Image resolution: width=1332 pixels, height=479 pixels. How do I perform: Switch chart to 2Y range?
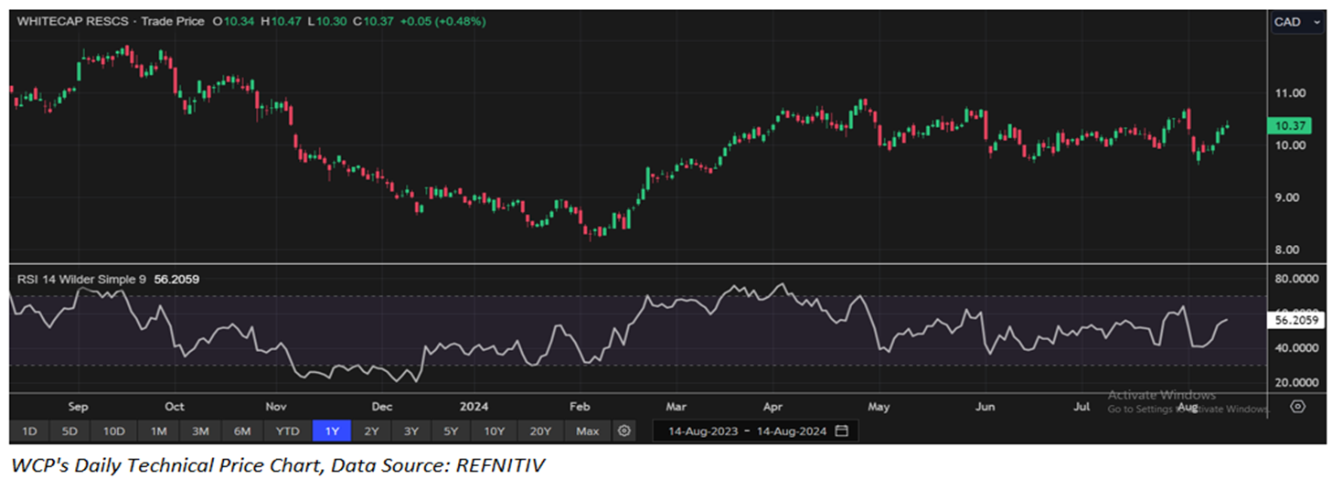click(x=371, y=431)
